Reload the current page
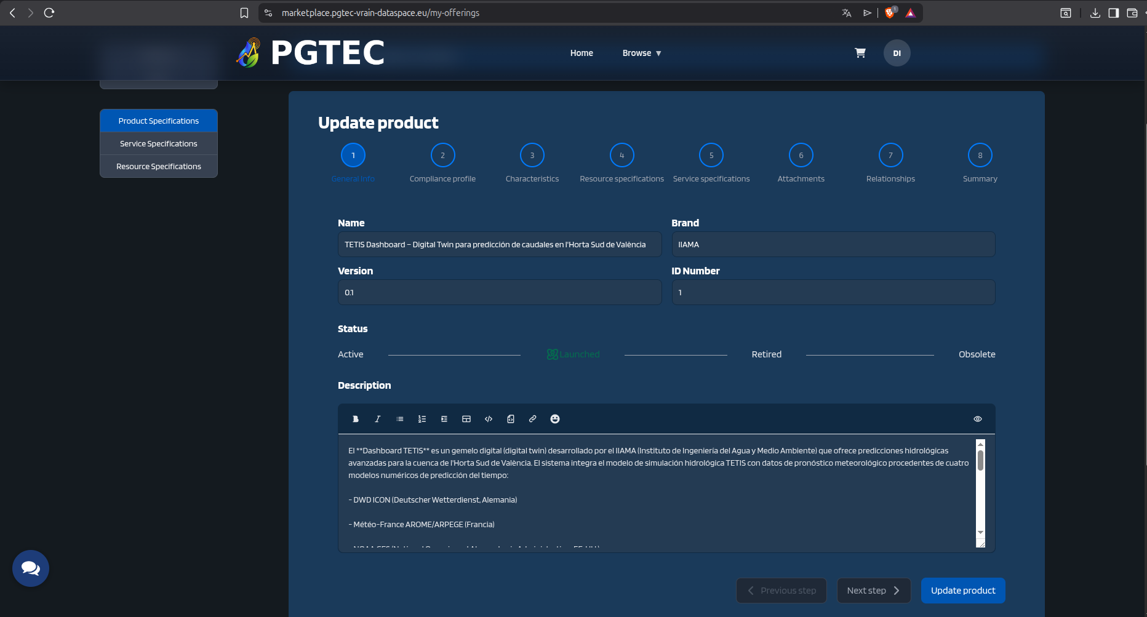The image size is (1147, 617). pos(49,12)
